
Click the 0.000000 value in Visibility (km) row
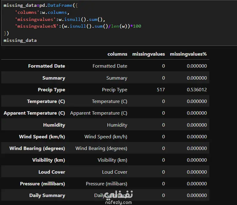pyautogui.click(x=197, y=160)
